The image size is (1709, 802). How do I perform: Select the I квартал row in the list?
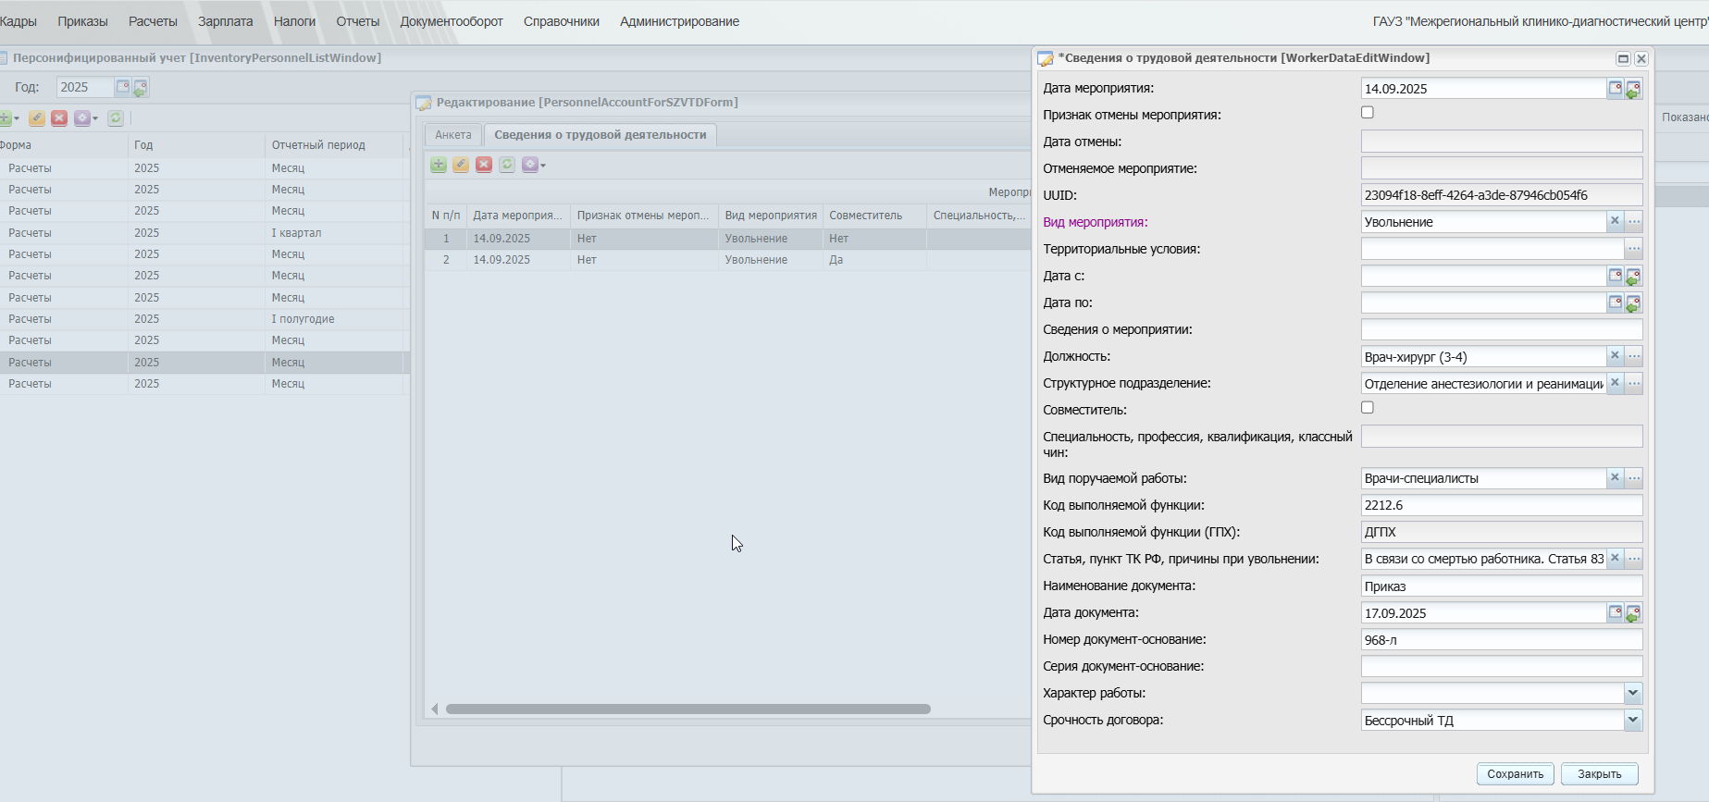pos(203,233)
